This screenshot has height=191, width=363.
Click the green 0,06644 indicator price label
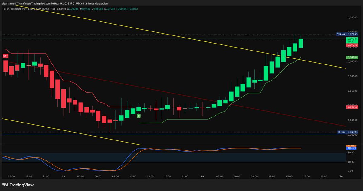pos(353,57)
